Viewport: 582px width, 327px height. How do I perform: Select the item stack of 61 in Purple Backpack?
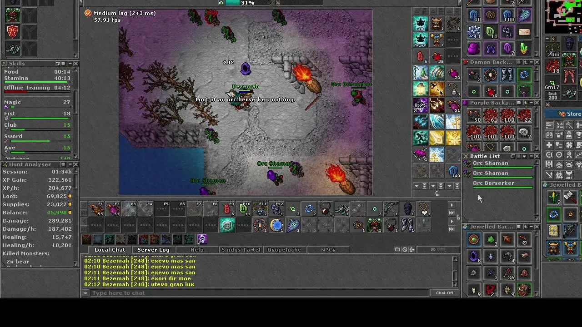[x=490, y=115]
